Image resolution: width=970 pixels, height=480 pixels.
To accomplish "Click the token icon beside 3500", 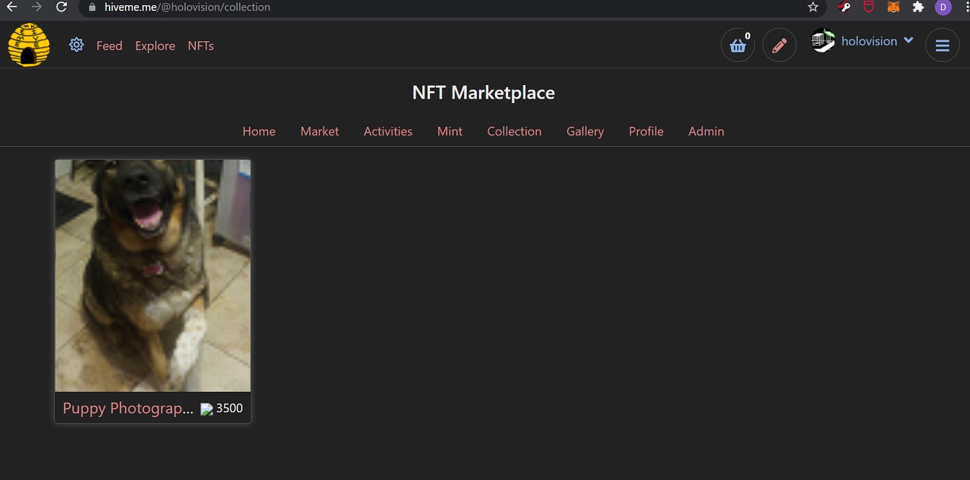I will tap(206, 409).
